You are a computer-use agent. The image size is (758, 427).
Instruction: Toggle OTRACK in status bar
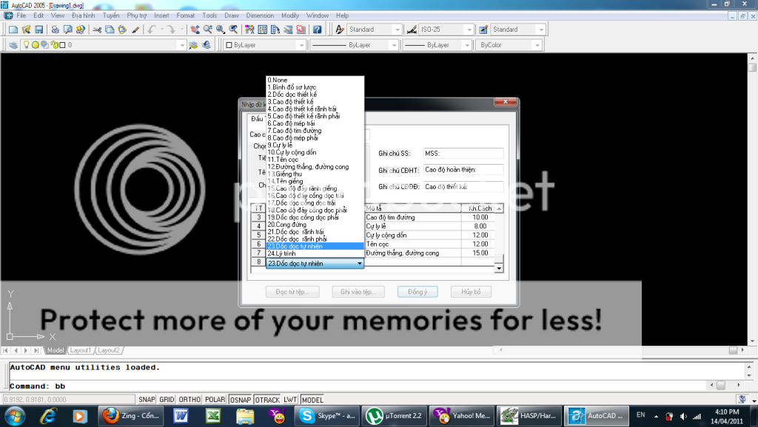(267, 400)
